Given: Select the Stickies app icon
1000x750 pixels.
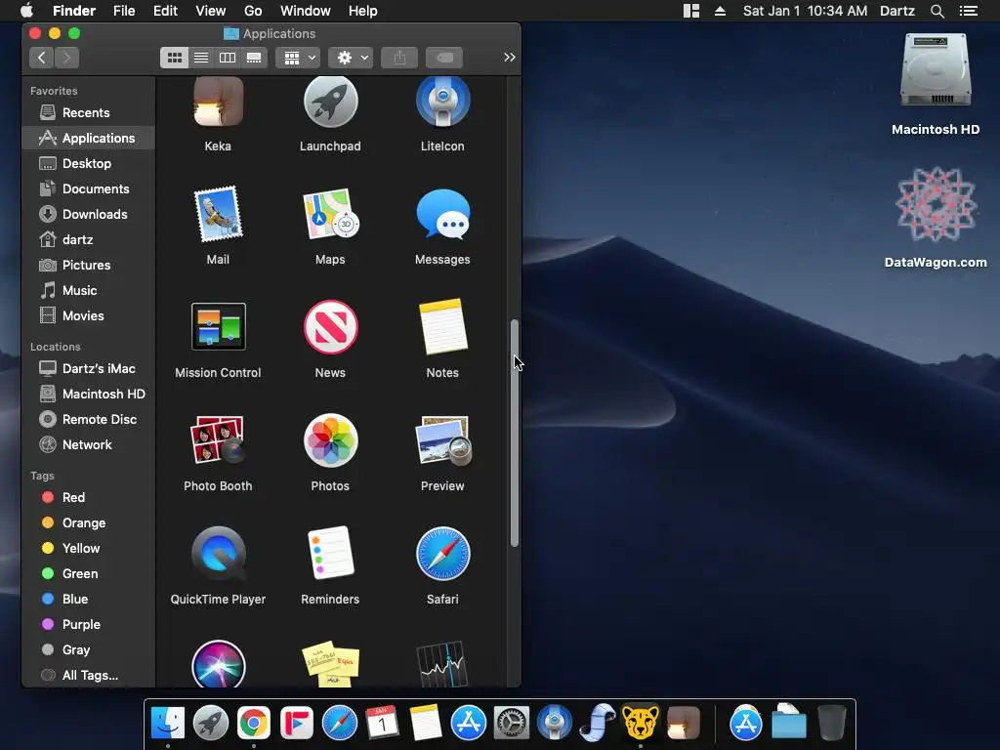Looking at the screenshot, I should pos(330,664).
